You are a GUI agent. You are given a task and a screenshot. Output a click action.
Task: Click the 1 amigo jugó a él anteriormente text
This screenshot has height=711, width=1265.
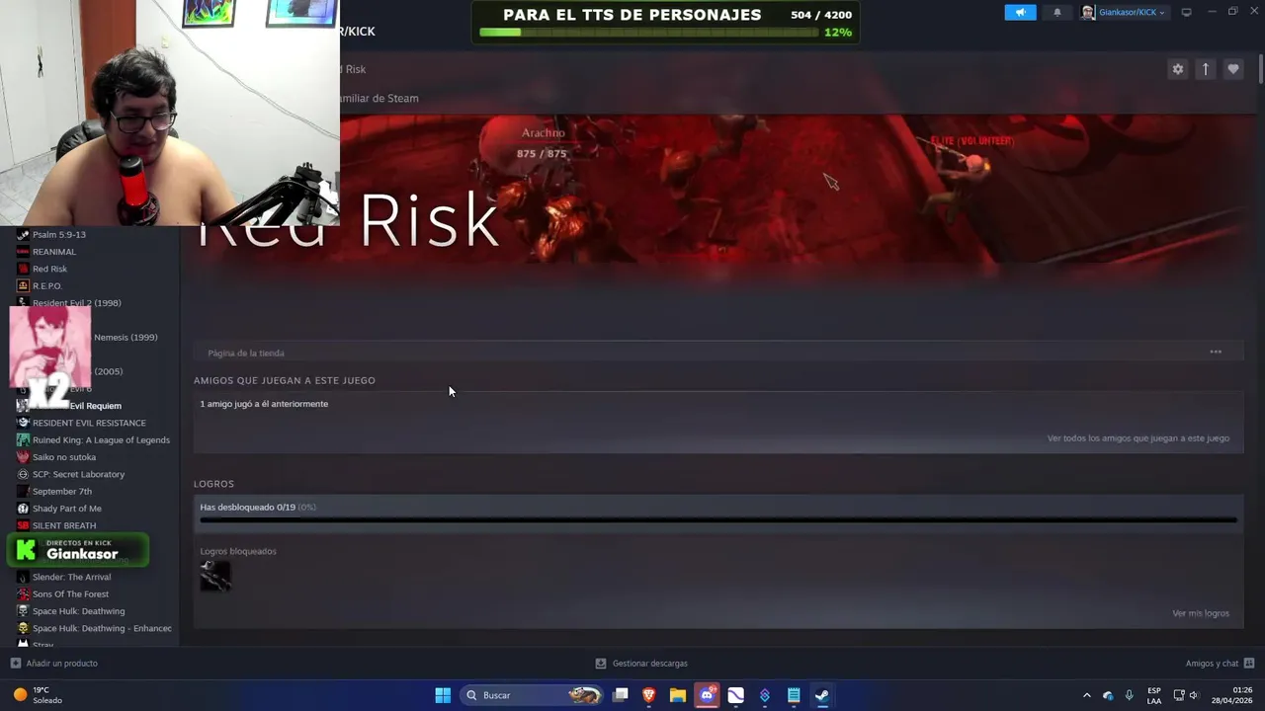click(x=264, y=404)
